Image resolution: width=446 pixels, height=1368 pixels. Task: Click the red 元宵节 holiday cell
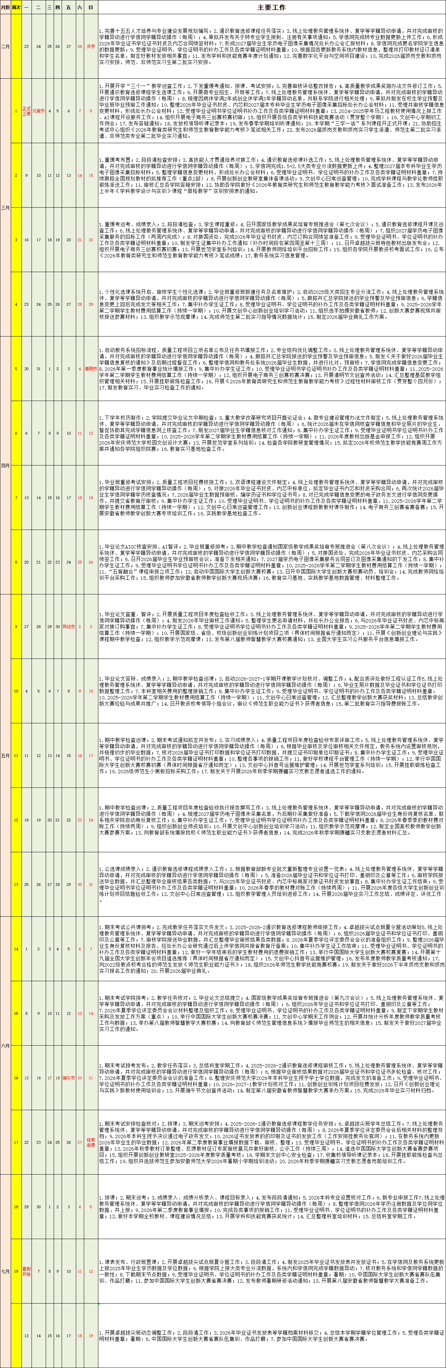38,111
